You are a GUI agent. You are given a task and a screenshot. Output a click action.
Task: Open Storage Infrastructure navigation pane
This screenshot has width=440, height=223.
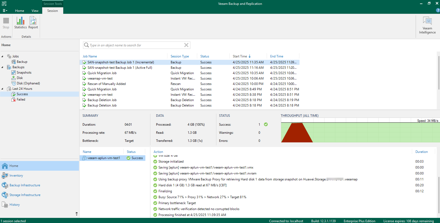[x=39, y=195]
